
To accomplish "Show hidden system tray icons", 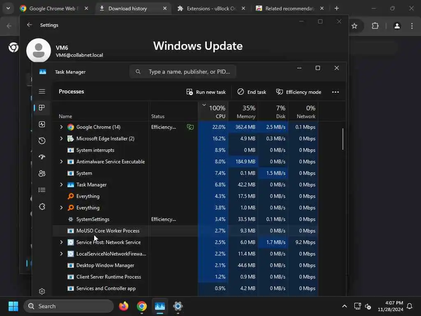I will point(345,306).
